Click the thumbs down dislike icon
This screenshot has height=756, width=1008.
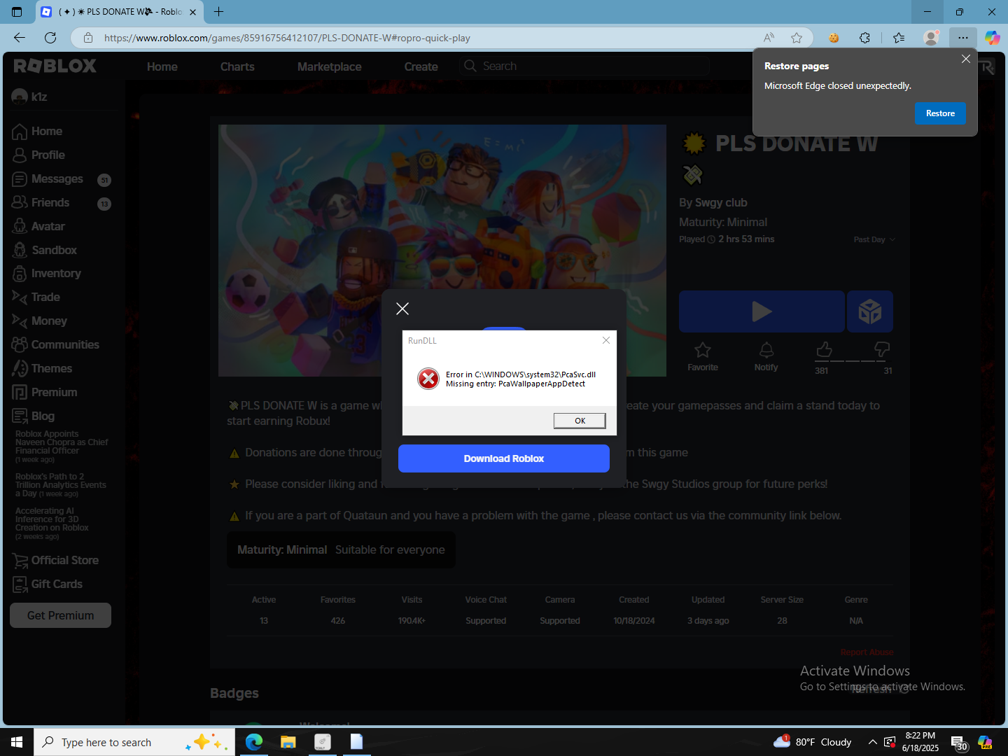pyautogui.click(x=882, y=349)
